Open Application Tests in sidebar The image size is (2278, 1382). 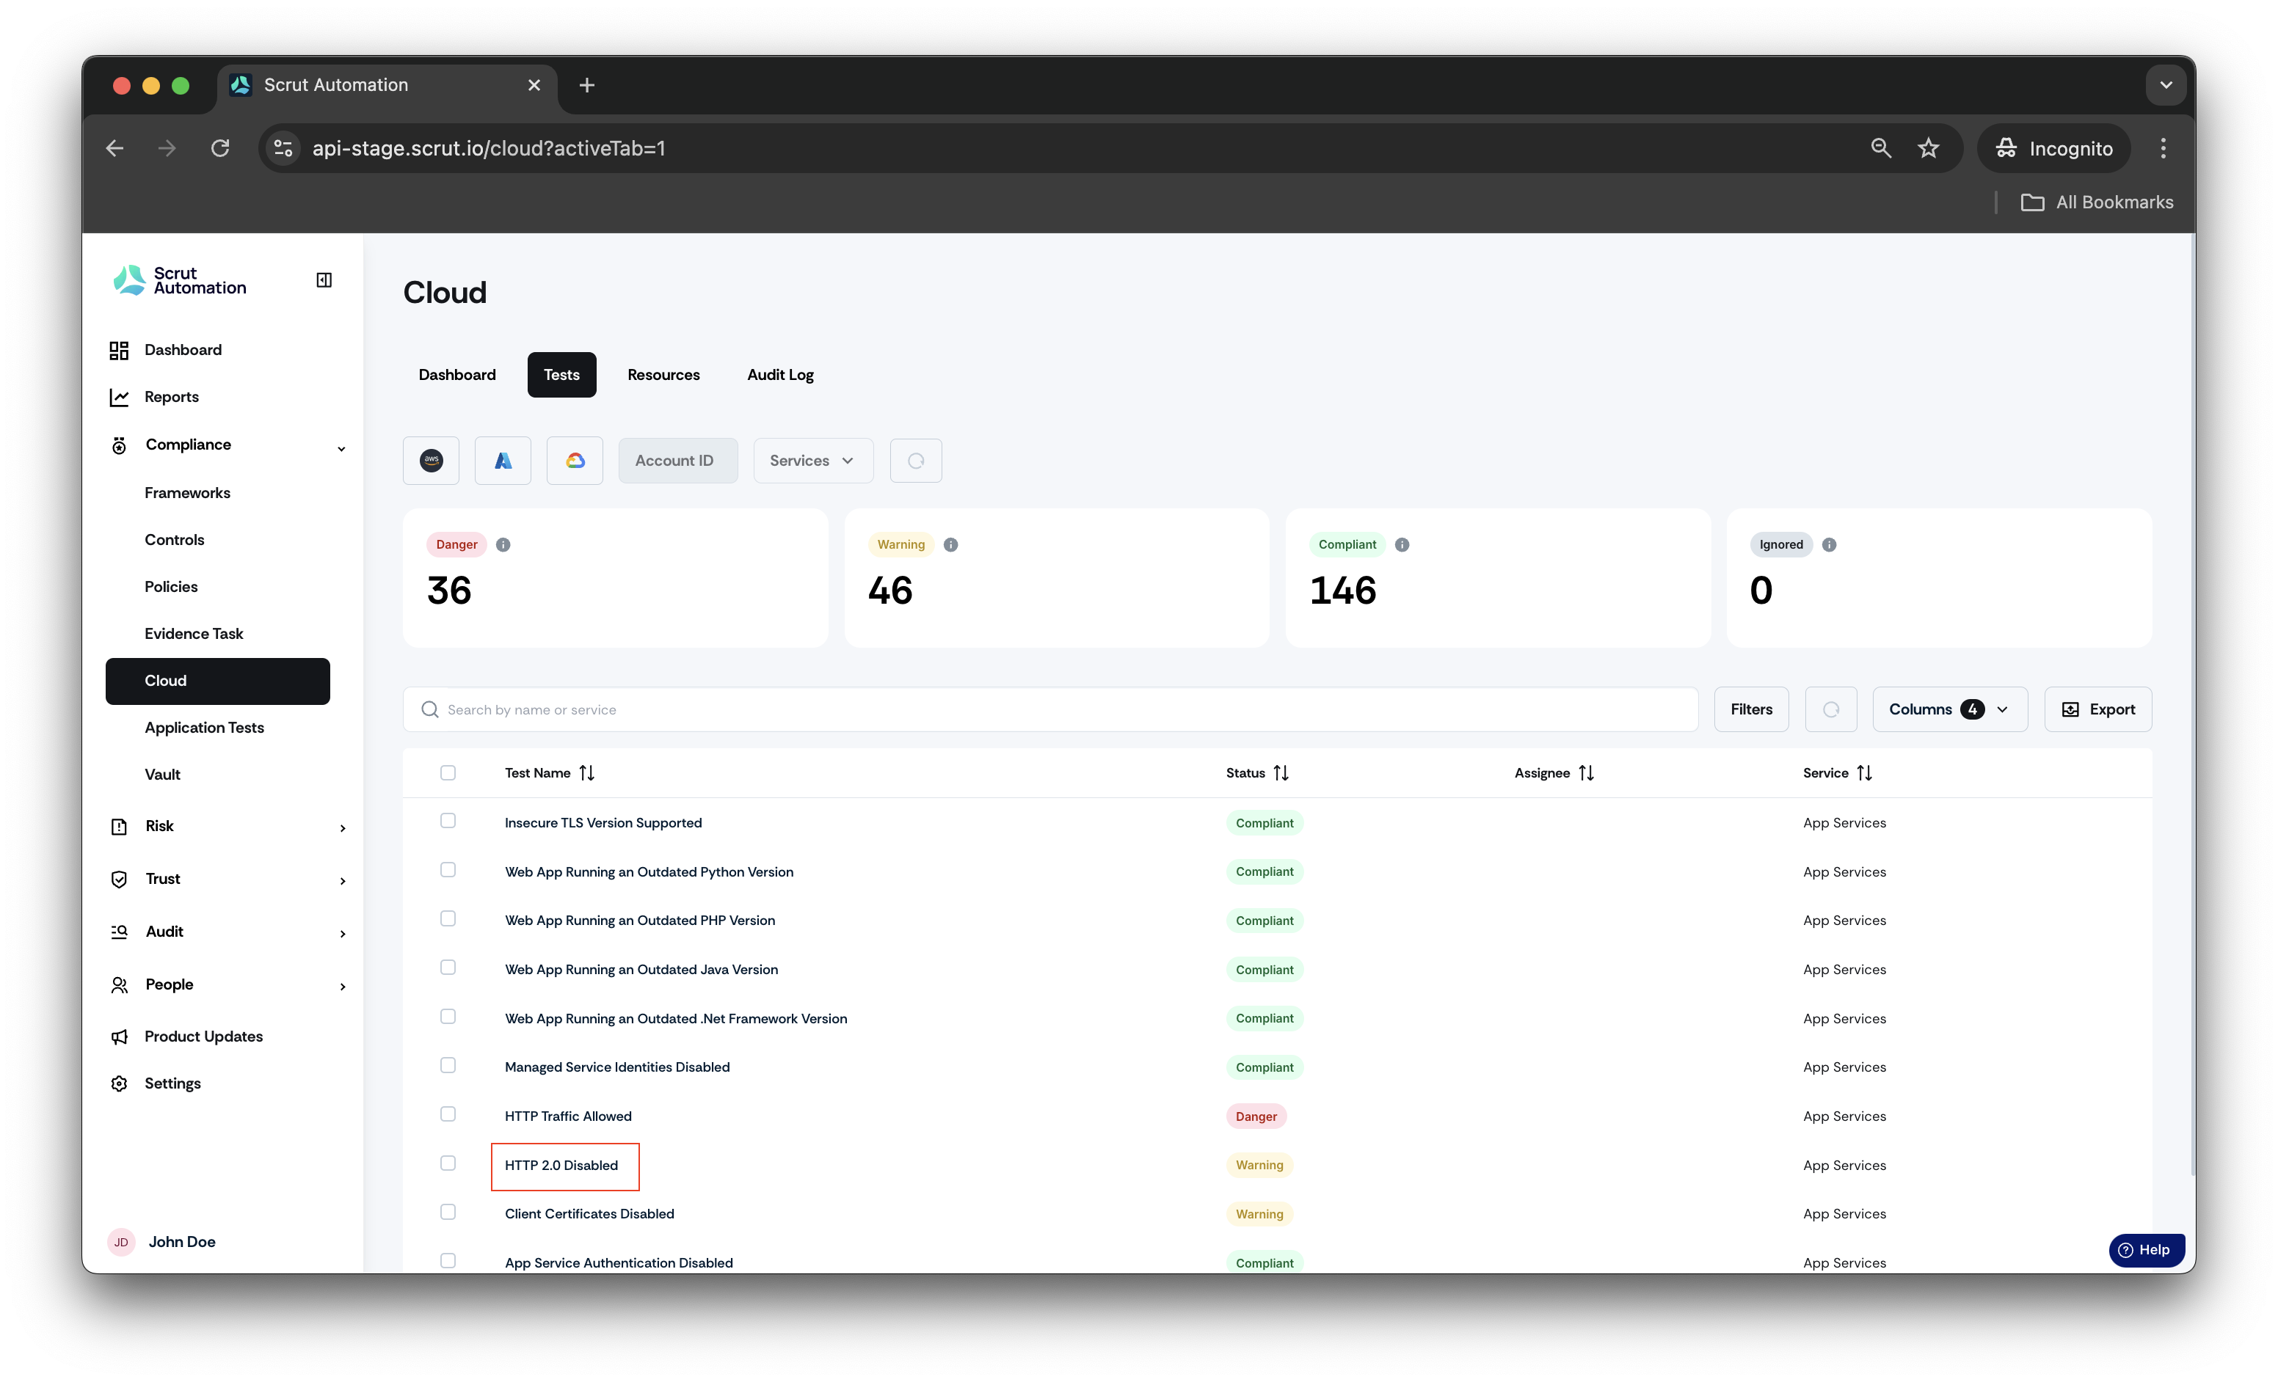204,728
